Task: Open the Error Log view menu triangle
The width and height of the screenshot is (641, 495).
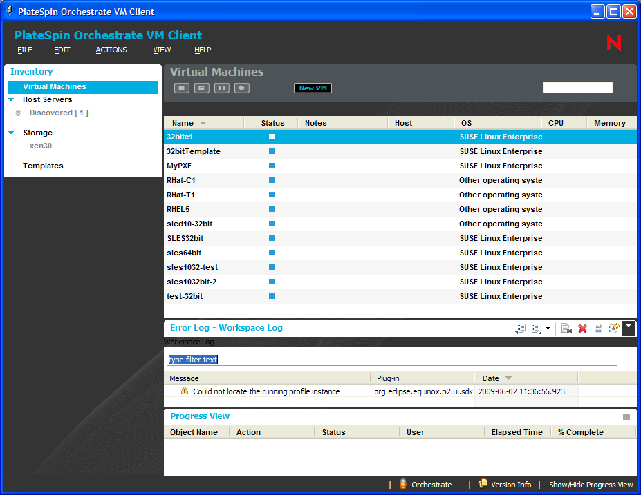Action: [629, 328]
